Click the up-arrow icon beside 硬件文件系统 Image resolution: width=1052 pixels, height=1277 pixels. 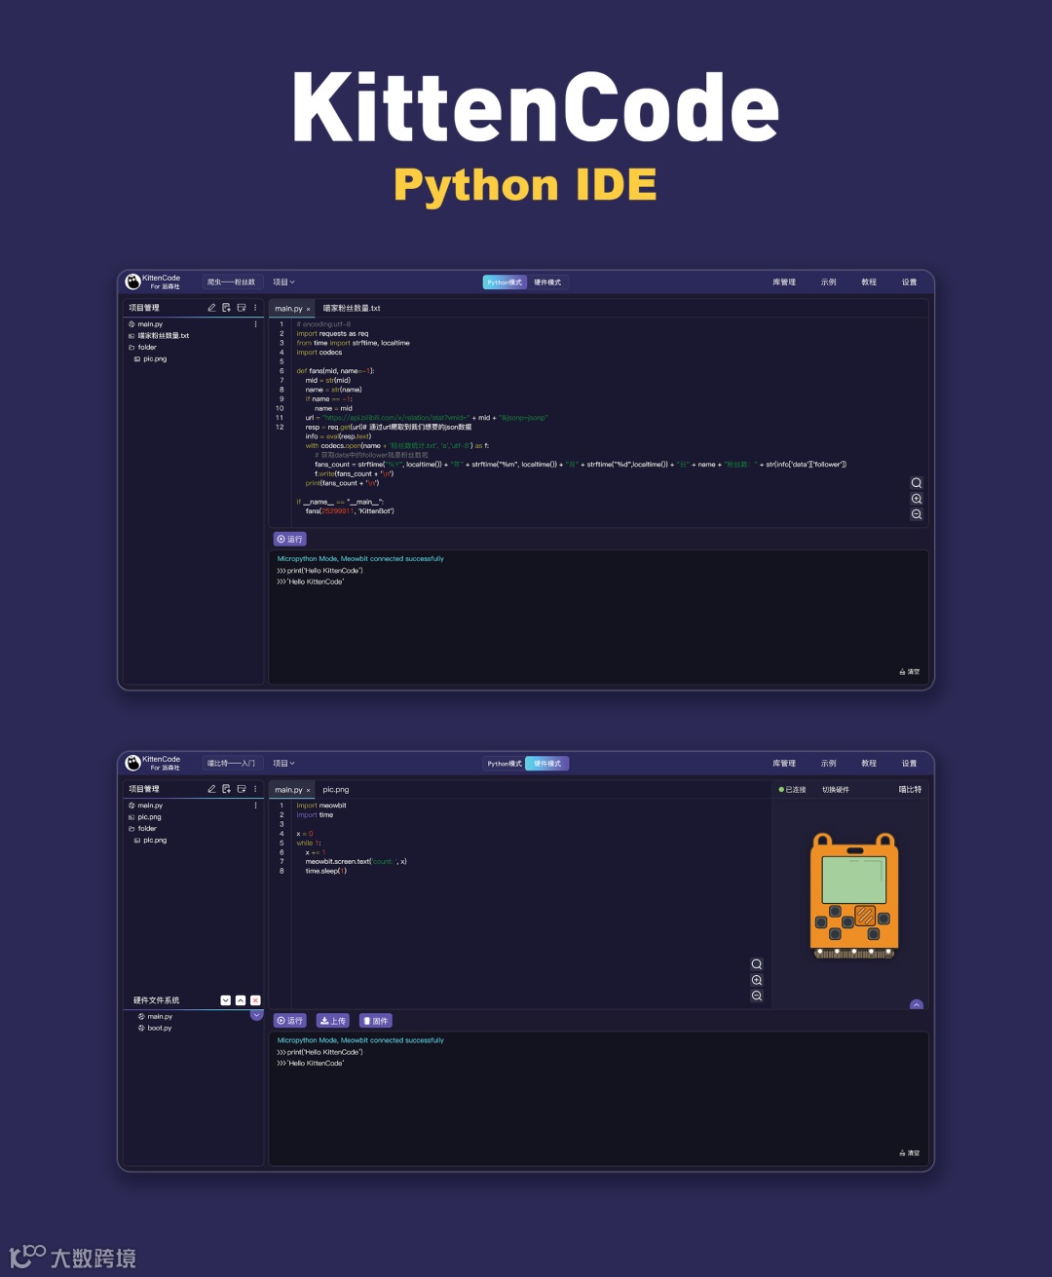[x=241, y=1000]
